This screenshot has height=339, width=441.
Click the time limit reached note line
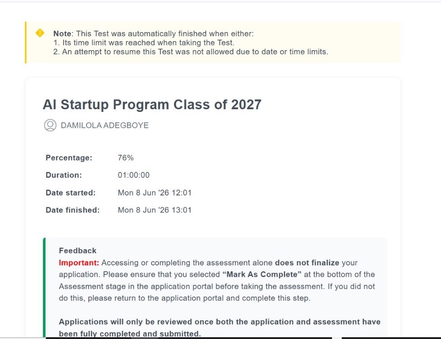point(144,42)
